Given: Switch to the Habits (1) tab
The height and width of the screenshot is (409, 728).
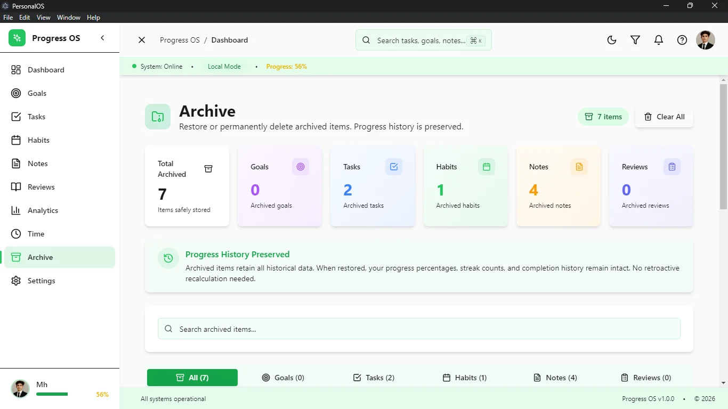Looking at the screenshot, I should [465, 378].
